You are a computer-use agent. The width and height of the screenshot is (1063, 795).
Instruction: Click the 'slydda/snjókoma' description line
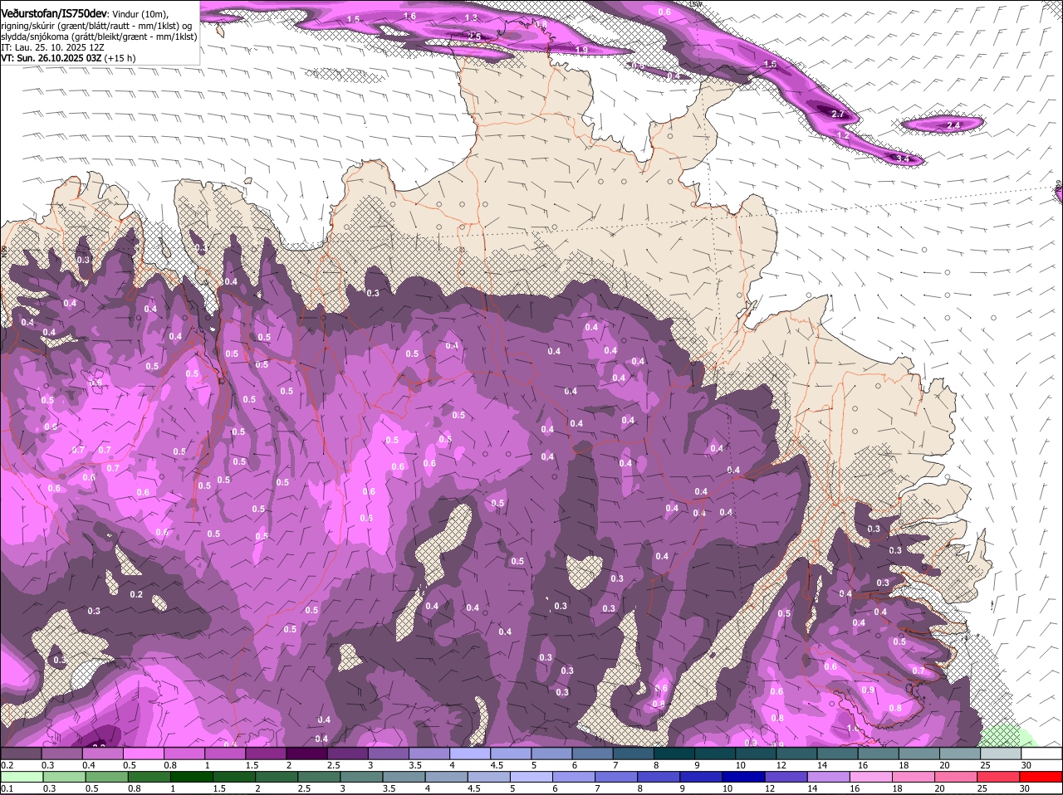(x=99, y=37)
